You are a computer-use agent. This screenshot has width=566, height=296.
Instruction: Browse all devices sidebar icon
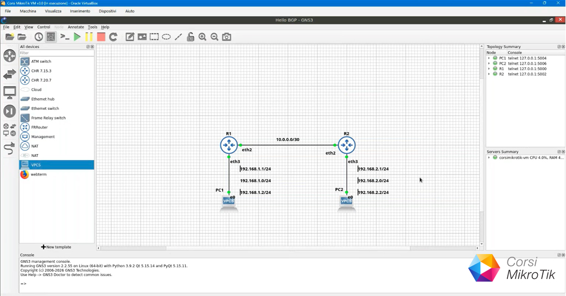point(10,130)
